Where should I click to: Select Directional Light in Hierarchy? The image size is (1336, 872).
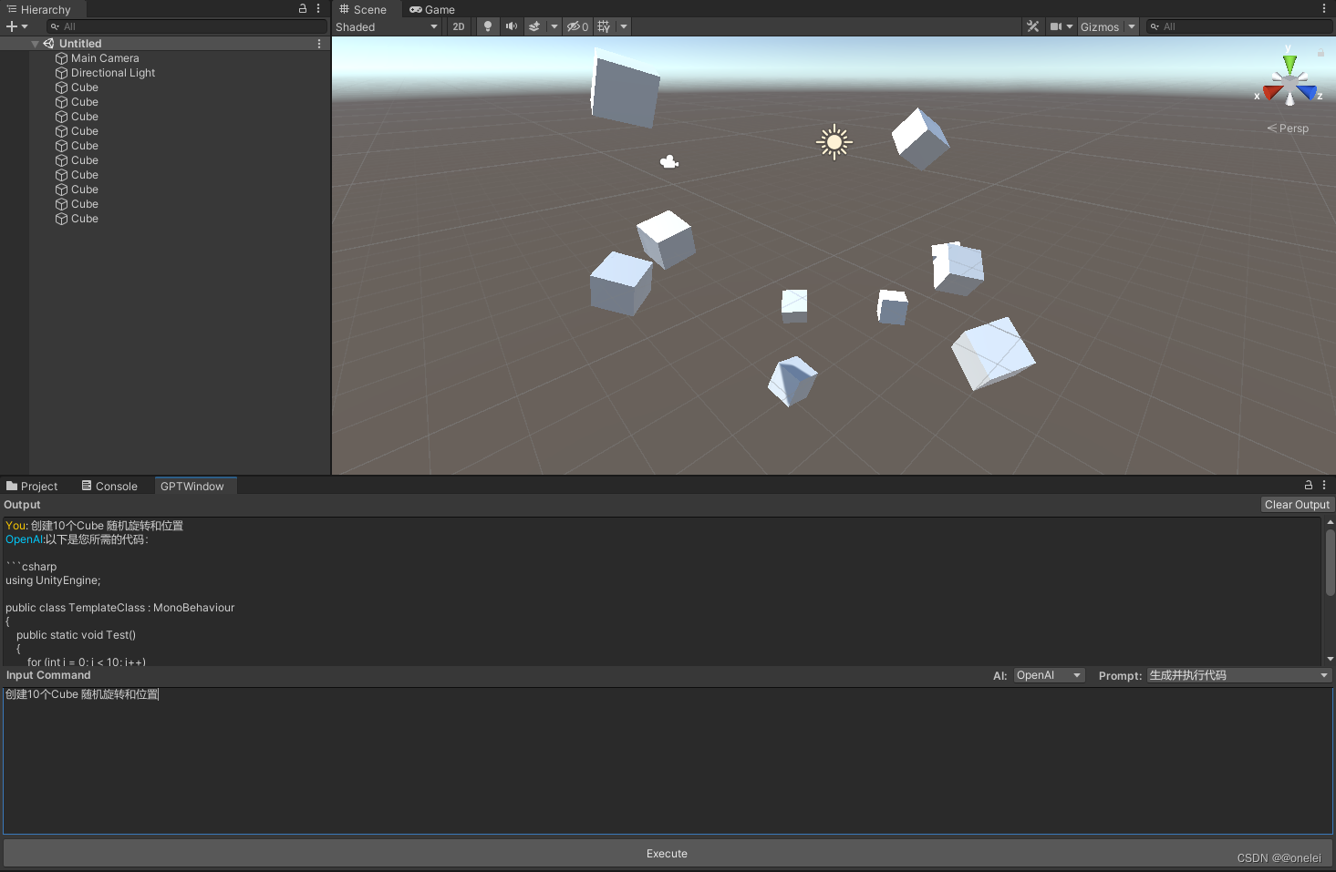[x=113, y=73]
